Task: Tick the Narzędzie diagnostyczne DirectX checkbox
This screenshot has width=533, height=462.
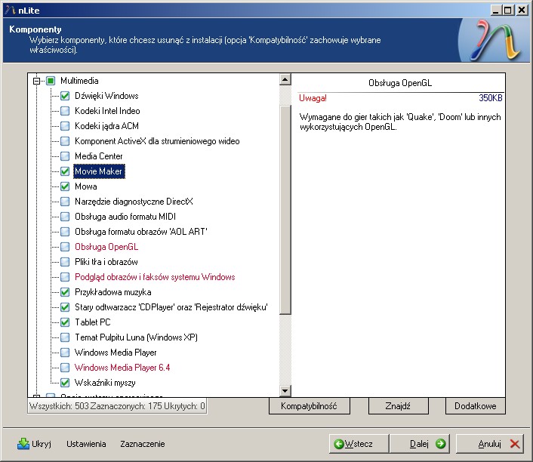Action: tap(65, 202)
